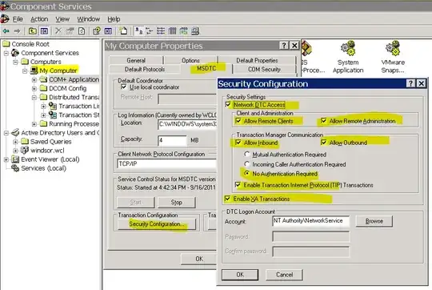This screenshot has height=290, width=432.
Task: Switch to the COM Security tab
Action: (x=264, y=69)
